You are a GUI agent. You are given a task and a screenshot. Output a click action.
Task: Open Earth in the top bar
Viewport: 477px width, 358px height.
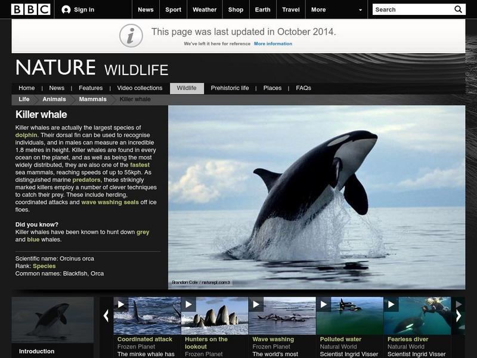[x=262, y=10]
